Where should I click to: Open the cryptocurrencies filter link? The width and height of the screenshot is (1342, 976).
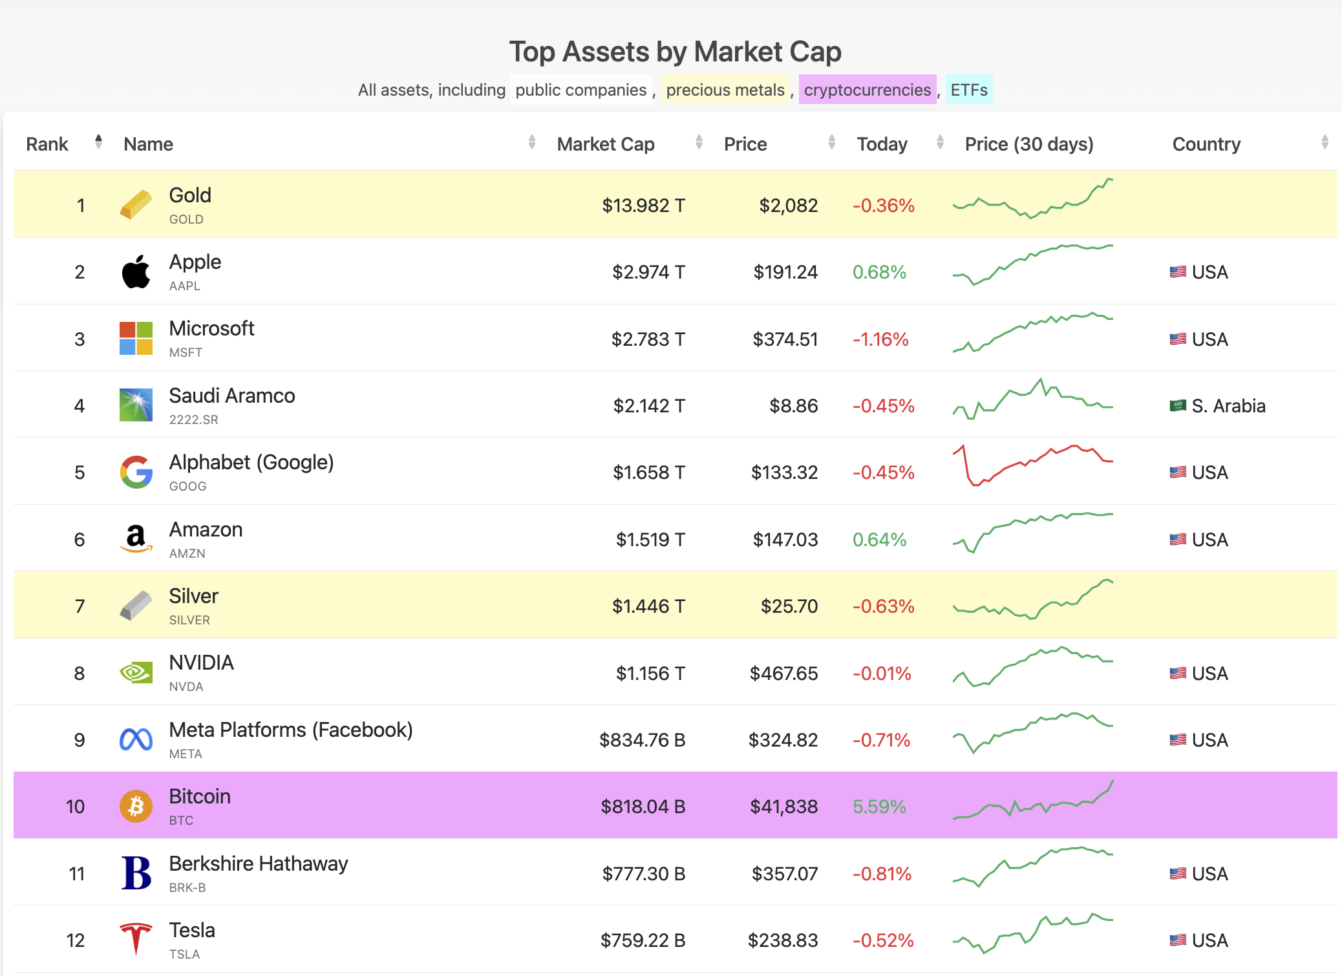coord(868,90)
